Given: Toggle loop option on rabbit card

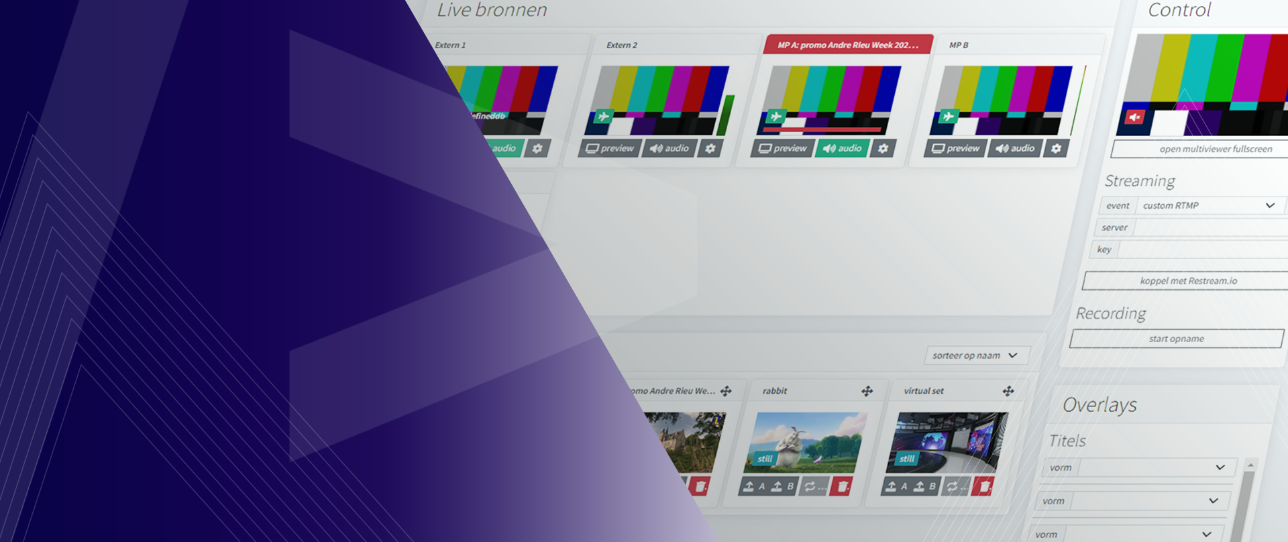Looking at the screenshot, I should pyautogui.click(x=814, y=486).
